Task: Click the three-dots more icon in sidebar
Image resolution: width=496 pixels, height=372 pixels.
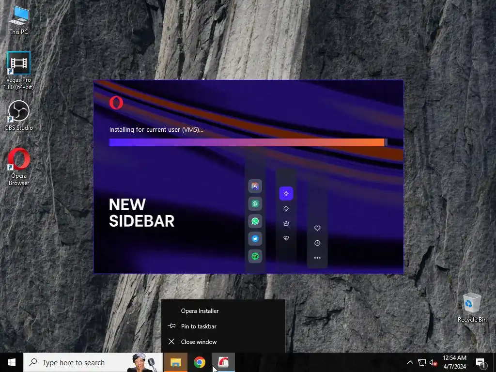Action: [317, 258]
